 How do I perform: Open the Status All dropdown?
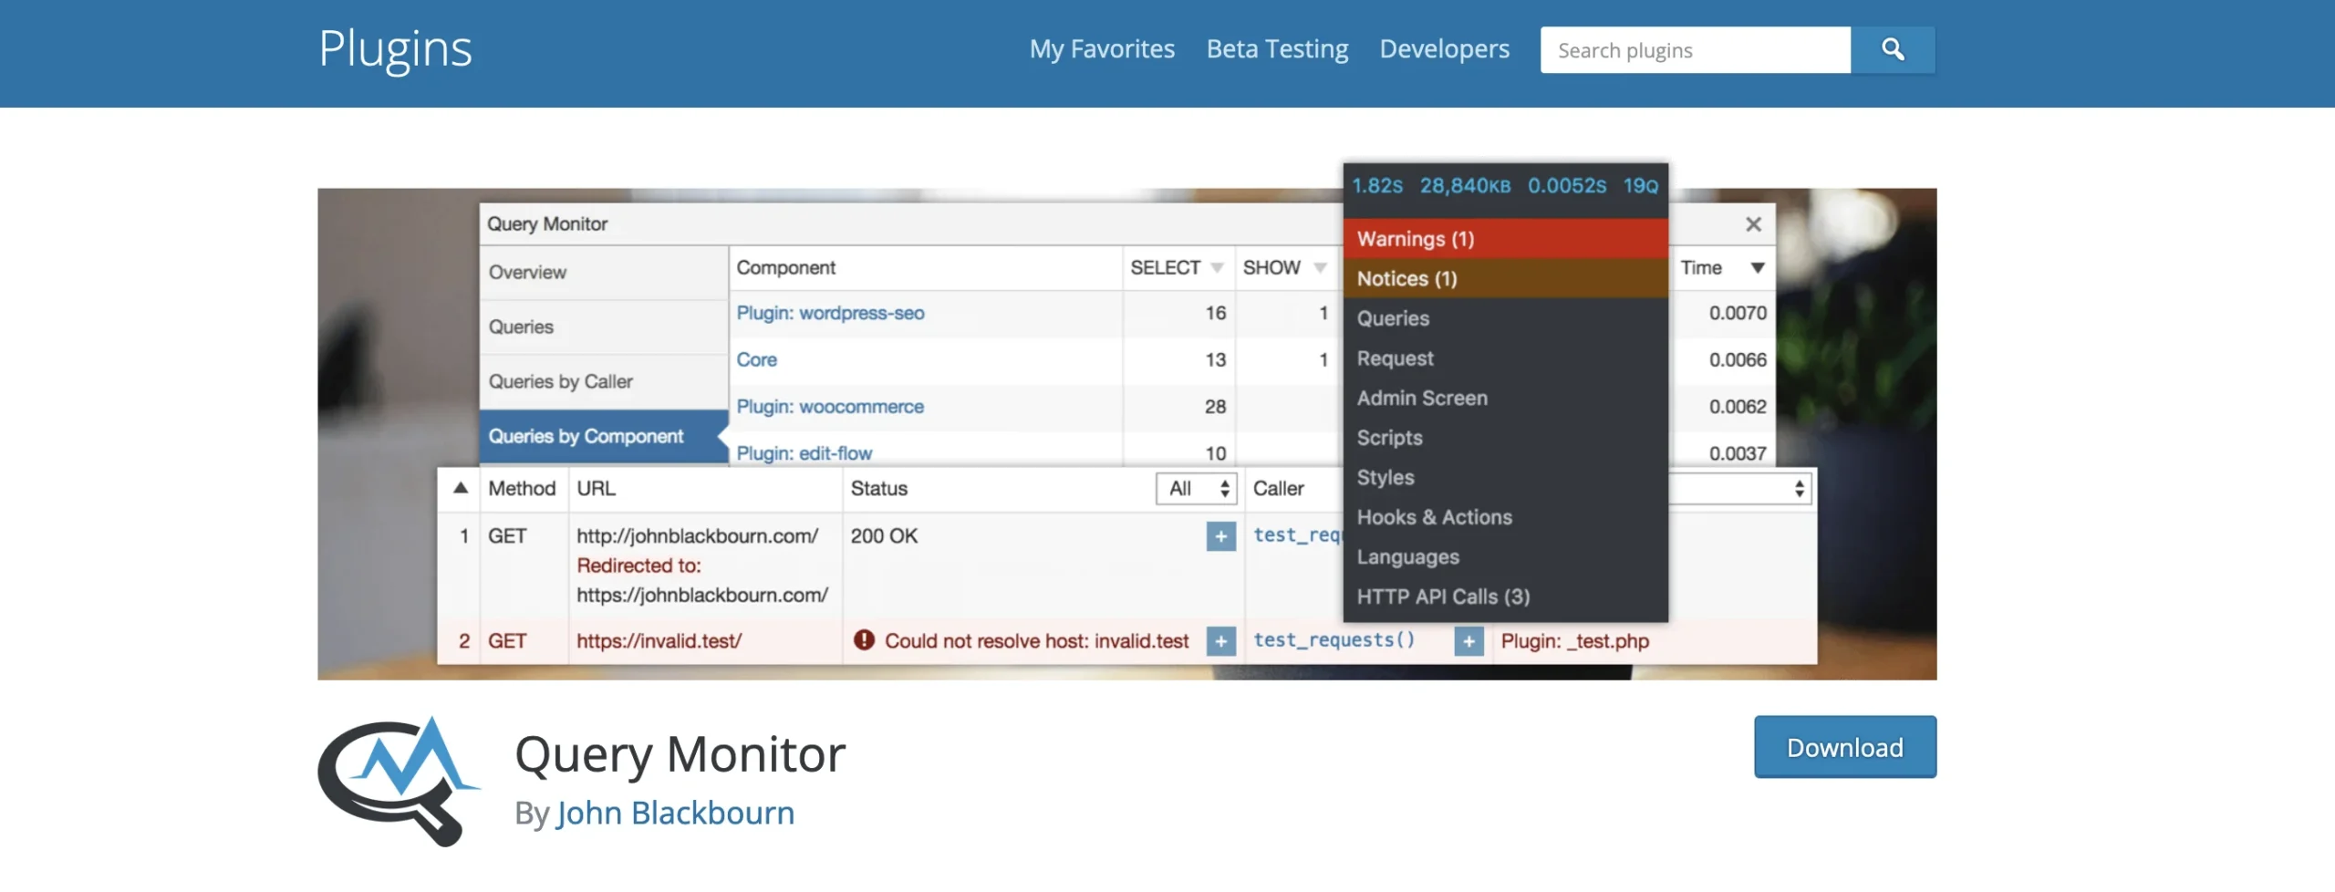[1196, 489]
